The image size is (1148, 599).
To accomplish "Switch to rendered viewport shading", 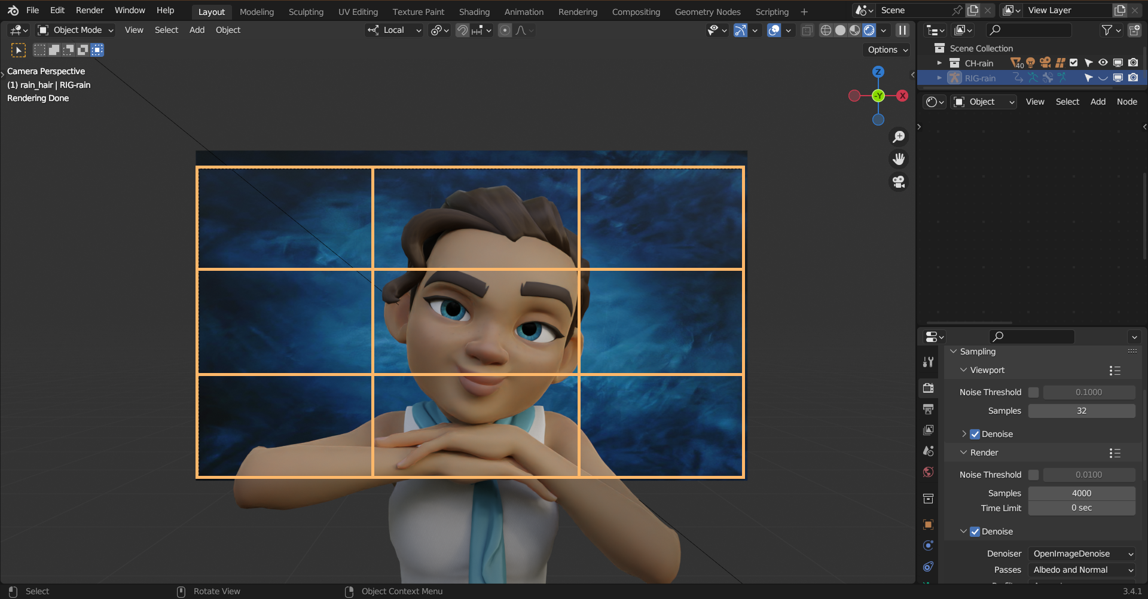I will [869, 30].
